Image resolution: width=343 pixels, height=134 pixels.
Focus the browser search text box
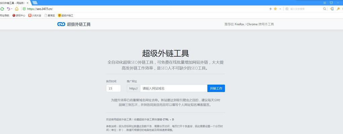click(306, 9)
